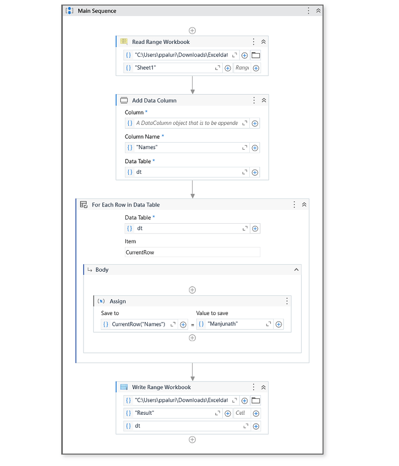Click the Add Data Column activity icon

coord(124,100)
